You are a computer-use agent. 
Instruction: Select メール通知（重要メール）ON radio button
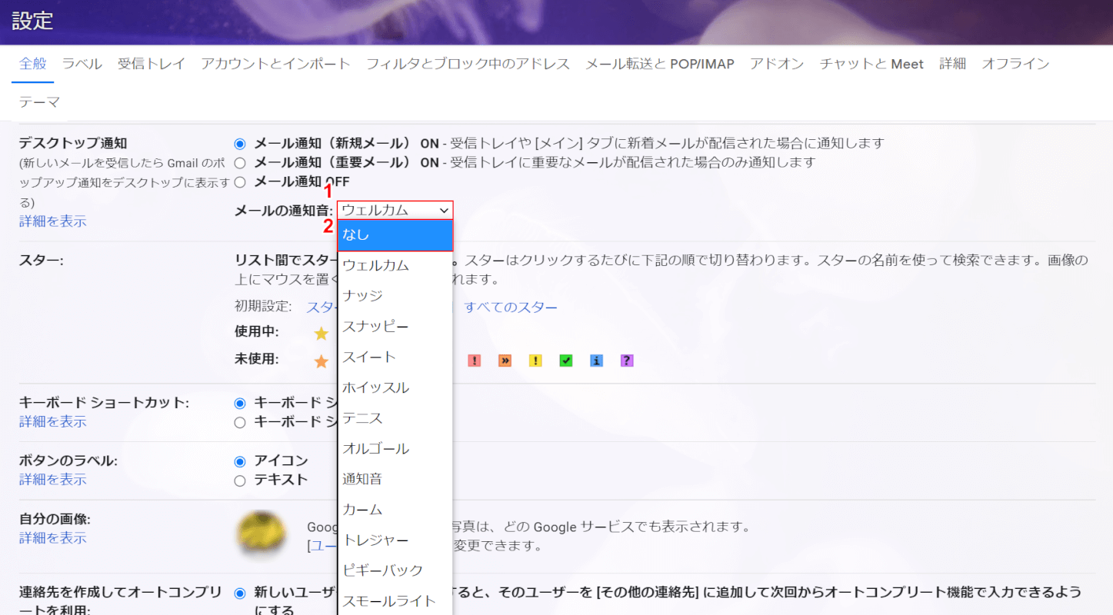click(240, 163)
